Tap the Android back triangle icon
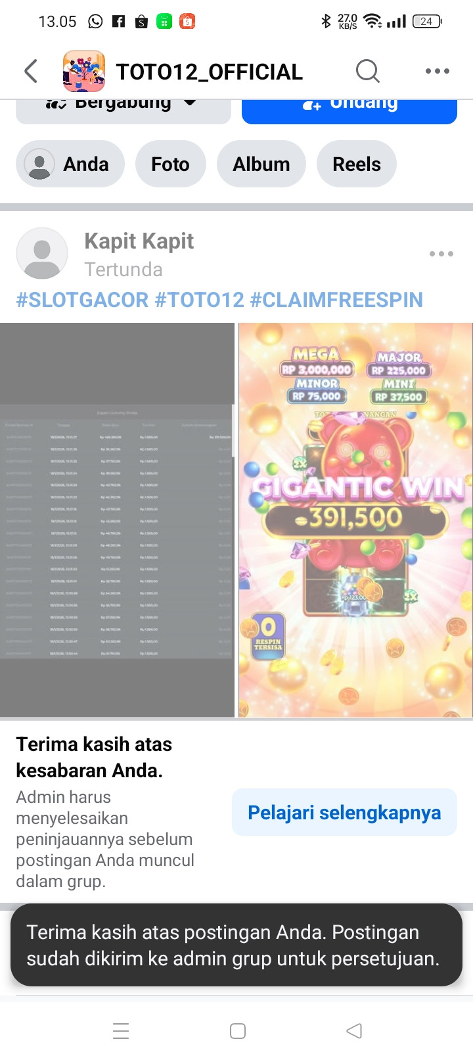 click(x=354, y=1030)
